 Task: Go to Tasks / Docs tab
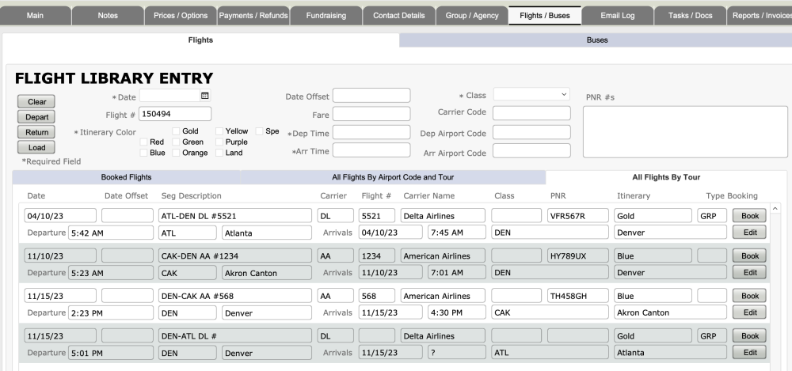pyautogui.click(x=690, y=16)
